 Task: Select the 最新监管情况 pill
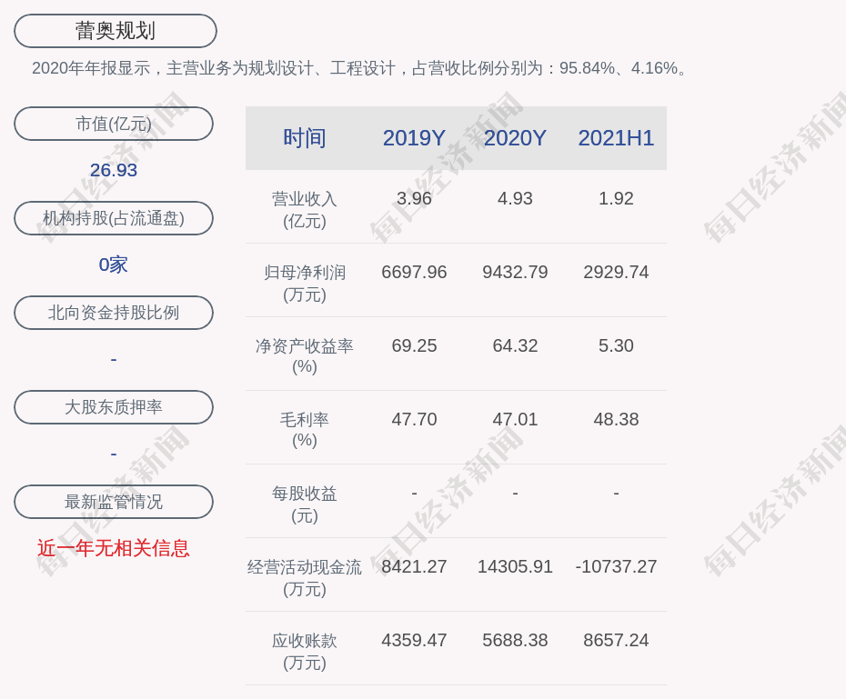114,502
